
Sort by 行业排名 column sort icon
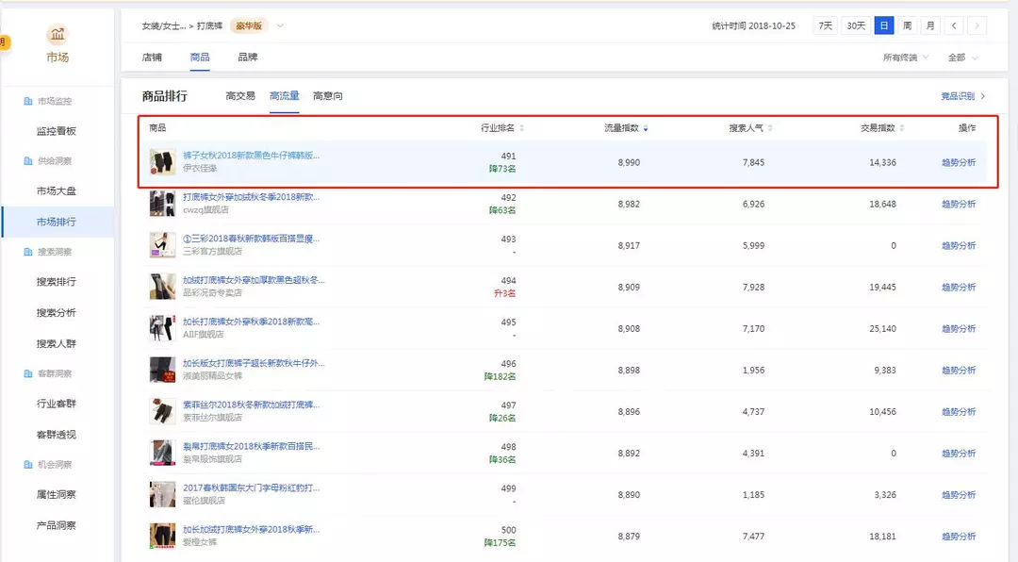point(522,127)
